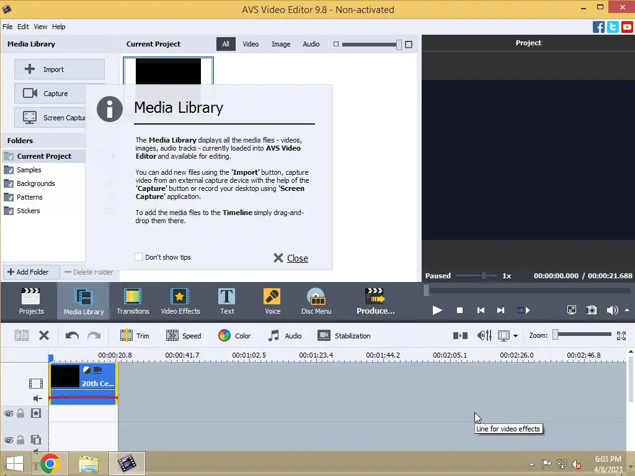Image resolution: width=635 pixels, height=476 pixels.
Task: Open the Trim tool
Action: pyautogui.click(x=135, y=335)
